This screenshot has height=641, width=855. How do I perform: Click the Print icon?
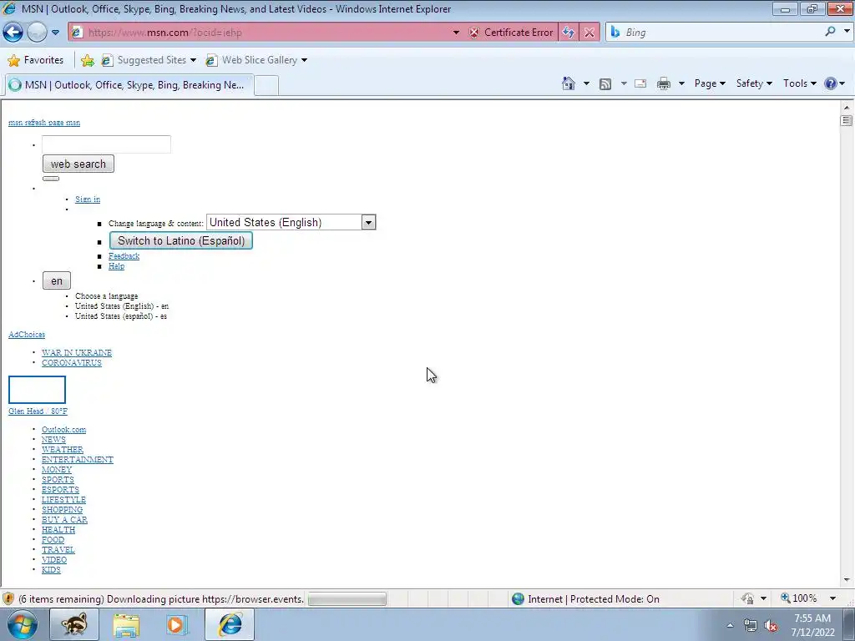coord(664,83)
